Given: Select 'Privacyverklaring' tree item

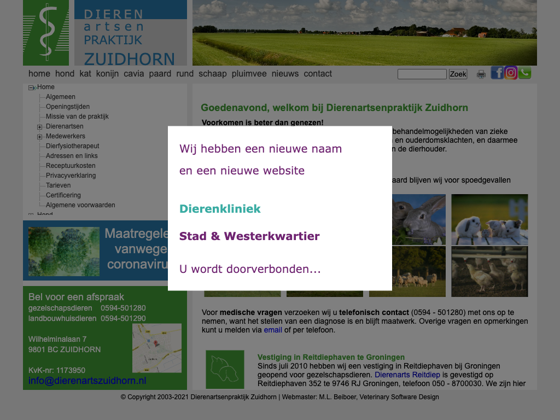Looking at the screenshot, I should [x=71, y=176].
